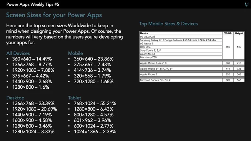Click height '736' in the table

click(239, 69)
